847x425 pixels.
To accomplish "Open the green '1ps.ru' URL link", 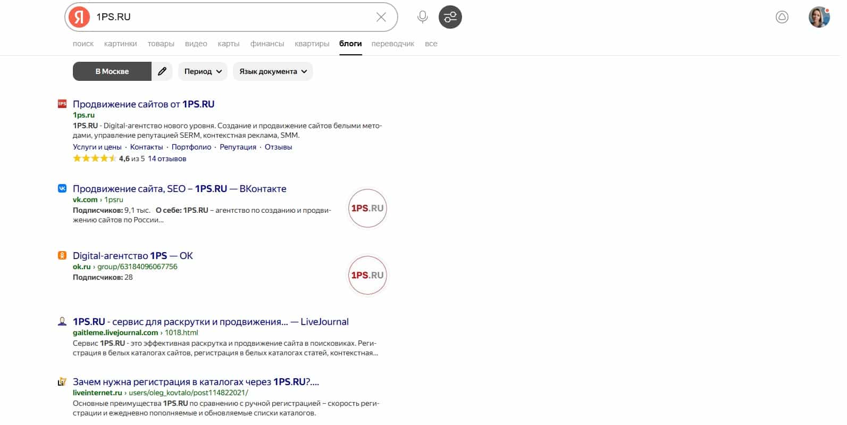I will [x=83, y=115].
